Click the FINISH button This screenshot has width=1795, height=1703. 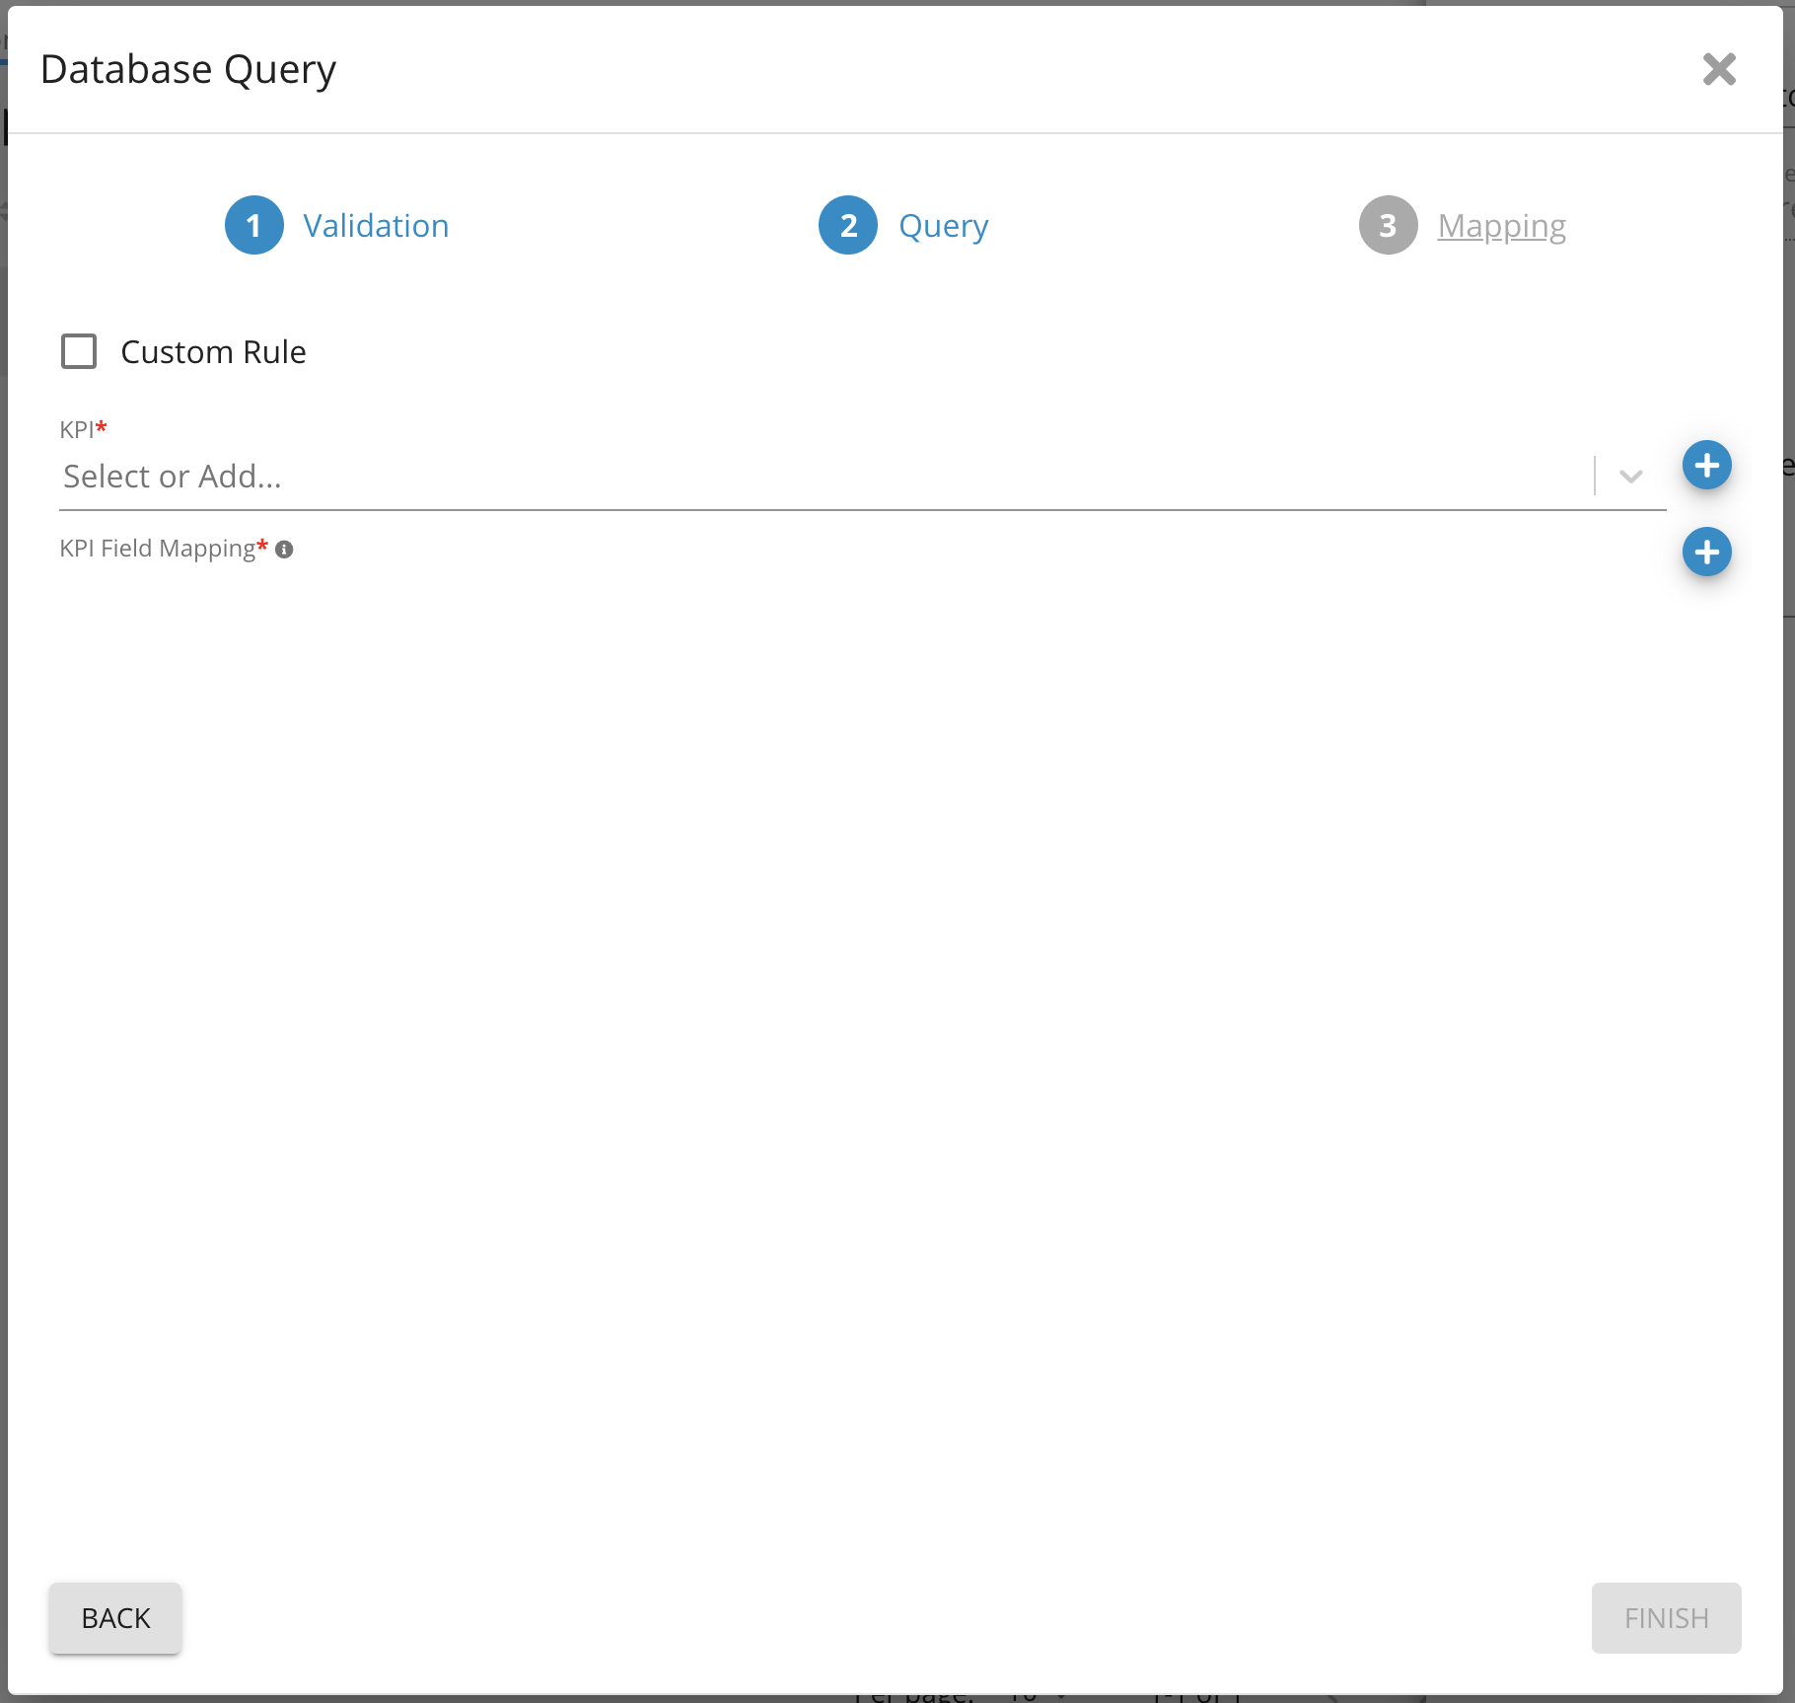click(1666, 1618)
